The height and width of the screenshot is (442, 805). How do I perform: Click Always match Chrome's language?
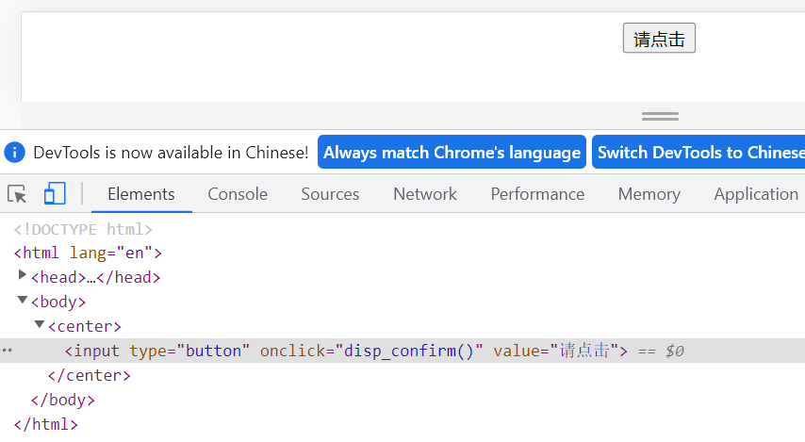coord(452,152)
